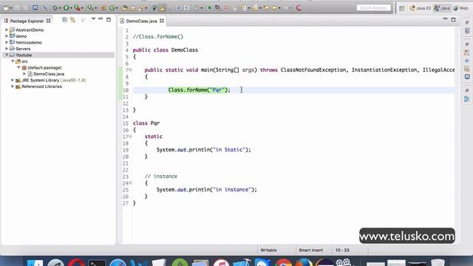Click the New file toolbar icon
Image resolution: width=473 pixels, height=266 pixels.
click(6, 8)
